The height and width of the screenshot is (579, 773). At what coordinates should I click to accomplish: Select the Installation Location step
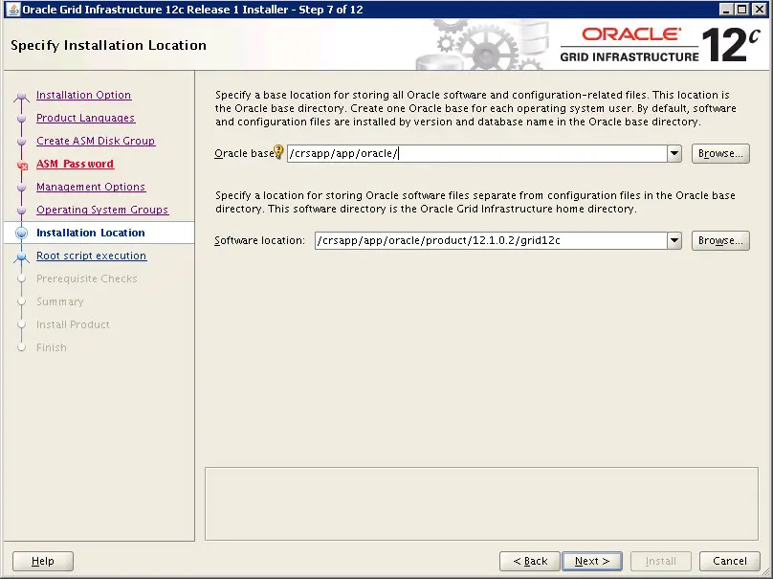coord(91,233)
